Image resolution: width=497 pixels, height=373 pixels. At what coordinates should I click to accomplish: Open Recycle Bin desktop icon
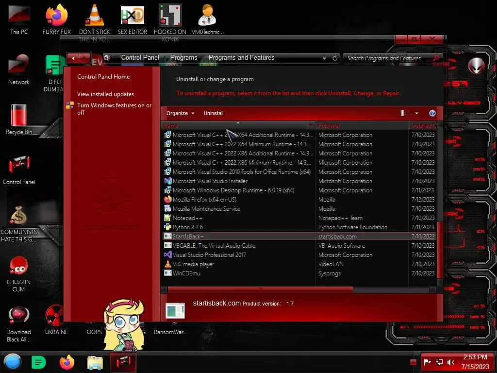click(19, 119)
